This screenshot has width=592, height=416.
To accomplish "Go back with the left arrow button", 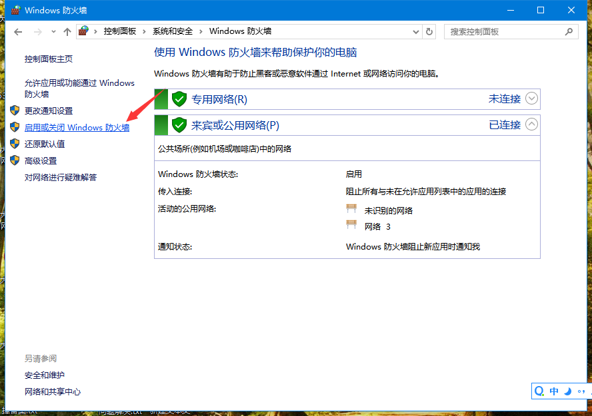I will pos(18,32).
